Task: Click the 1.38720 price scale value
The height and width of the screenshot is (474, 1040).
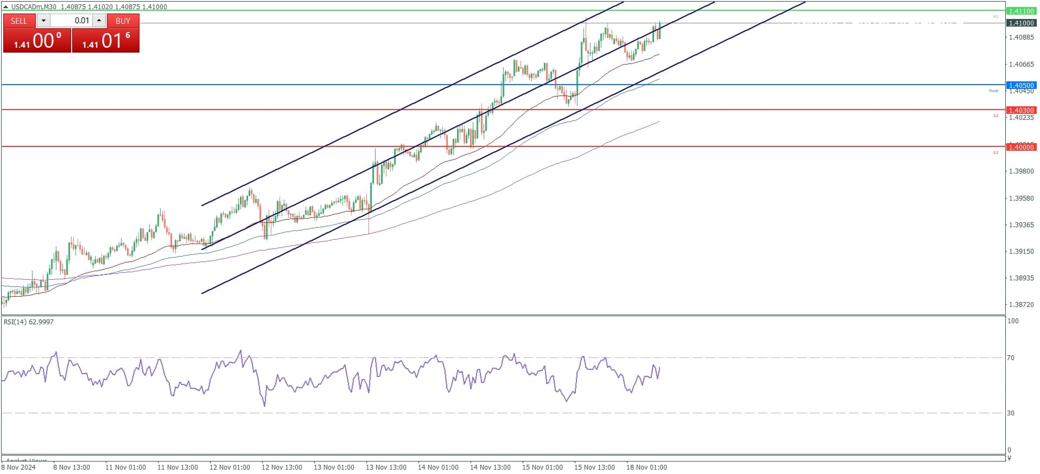Action: click(1021, 304)
